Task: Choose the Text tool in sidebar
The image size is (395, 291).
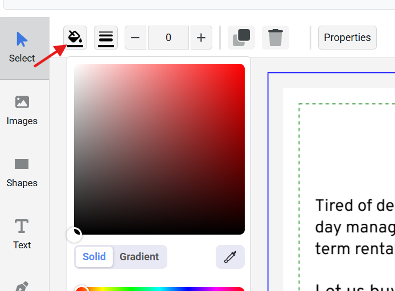Action: pos(22,234)
